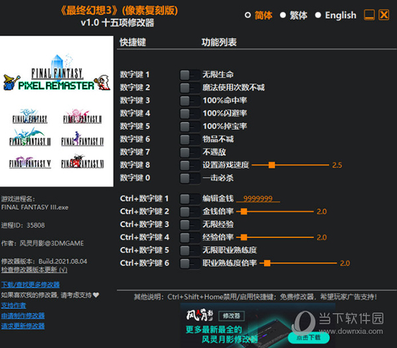Click 请求更新修改器 link
The width and height of the screenshot is (397, 348).
[x=22, y=326]
